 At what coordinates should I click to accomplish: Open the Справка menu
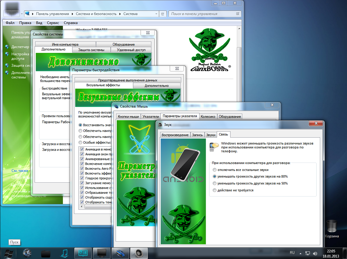(x=71, y=23)
